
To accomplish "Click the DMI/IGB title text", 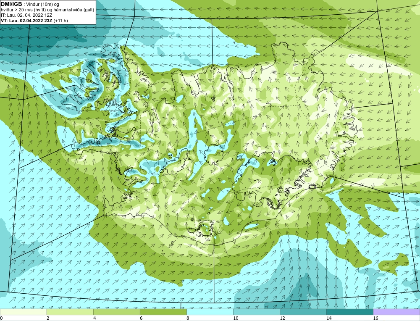I will tap(12, 4).
